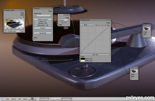This screenshot has height=101, width=155.
Task: Select the G channel in RGB Curves
Action: coord(89,25)
